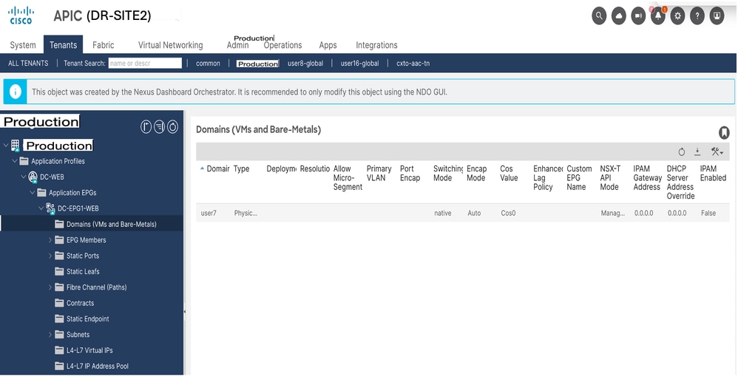738x382 pixels.
Task: Collapse the DC-WEB node
Action: (x=24, y=177)
